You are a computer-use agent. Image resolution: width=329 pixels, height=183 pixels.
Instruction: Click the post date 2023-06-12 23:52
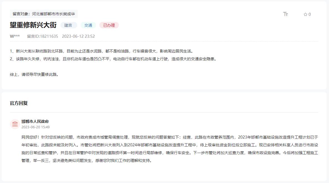click(78, 36)
